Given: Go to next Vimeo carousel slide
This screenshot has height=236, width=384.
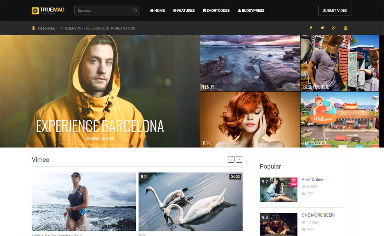Looking at the screenshot, I should click(x=239, y=160).
